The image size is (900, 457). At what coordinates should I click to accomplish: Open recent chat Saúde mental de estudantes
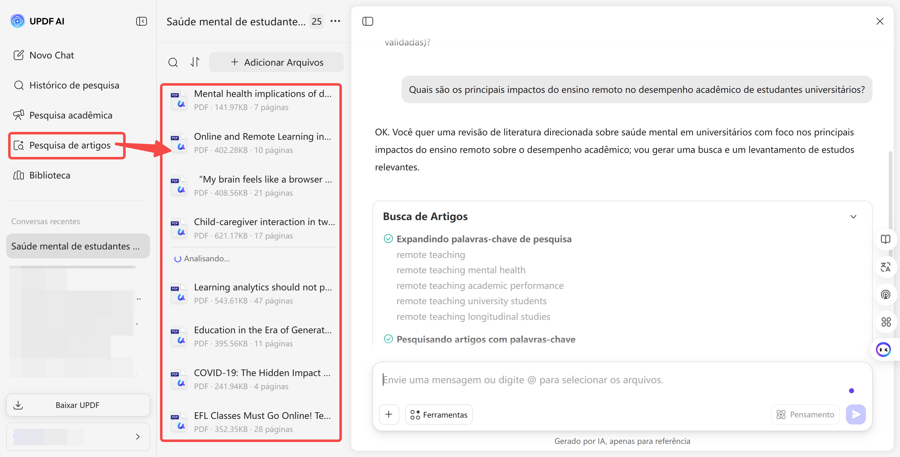tap(78, 246)
